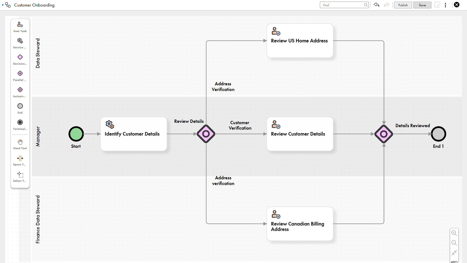Select the merging gateway before Details Reviewed

pyautogui.click(x=384, y=134)
